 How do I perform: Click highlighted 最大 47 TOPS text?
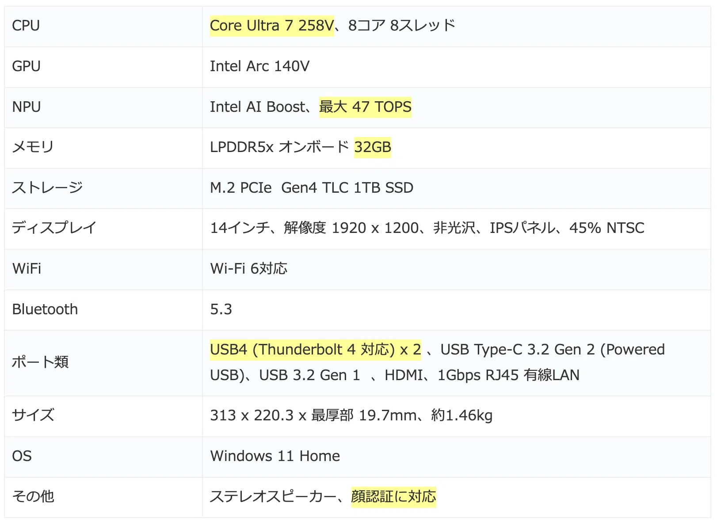click(x=365, y=107)
